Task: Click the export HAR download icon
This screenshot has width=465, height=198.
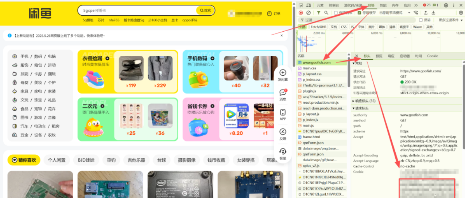Action: 433,13
